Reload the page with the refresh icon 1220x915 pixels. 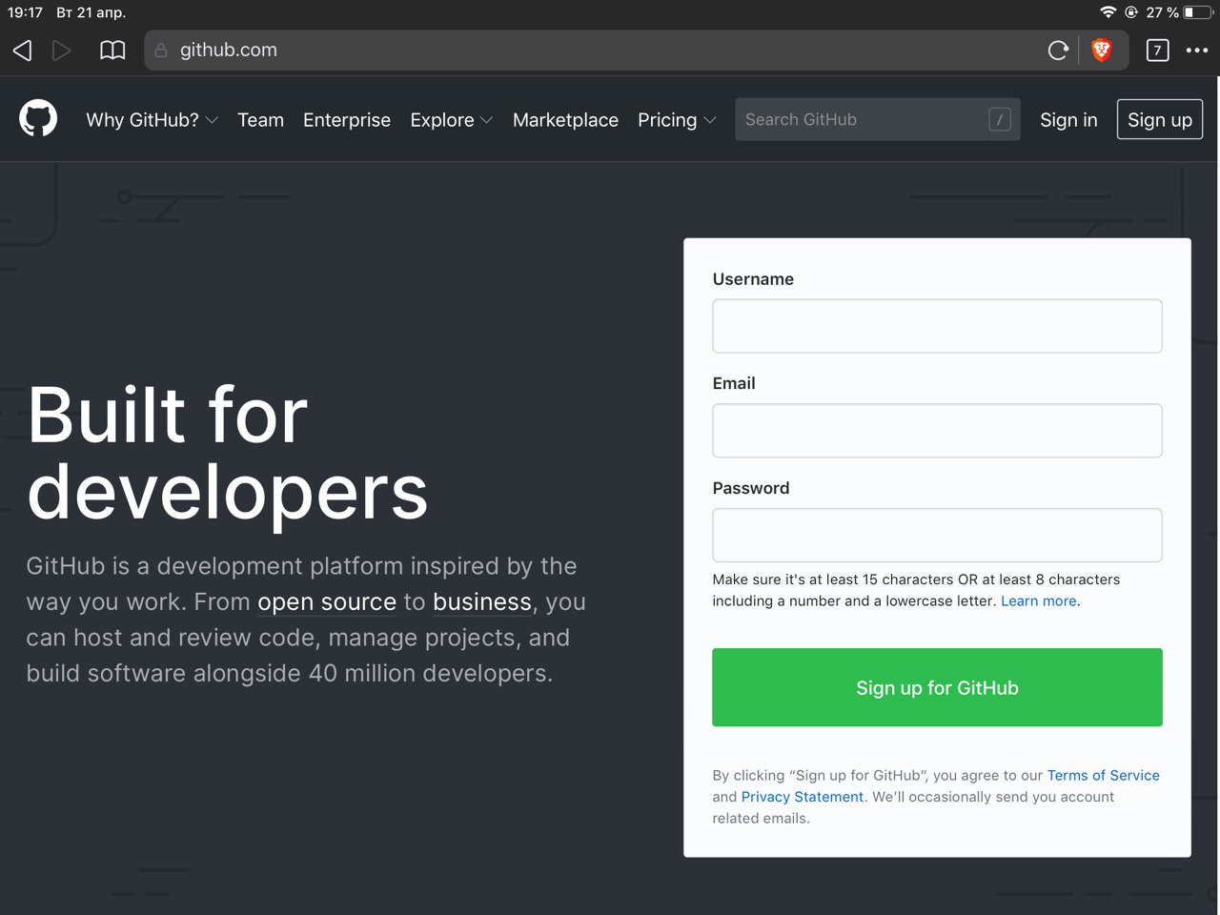[x=1058, y=51]
